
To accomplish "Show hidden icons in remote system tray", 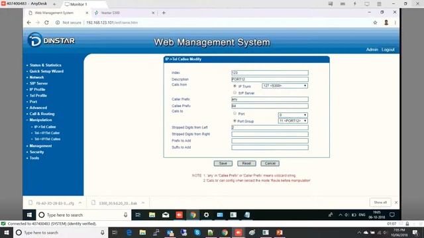I will [x=340, y=215].
